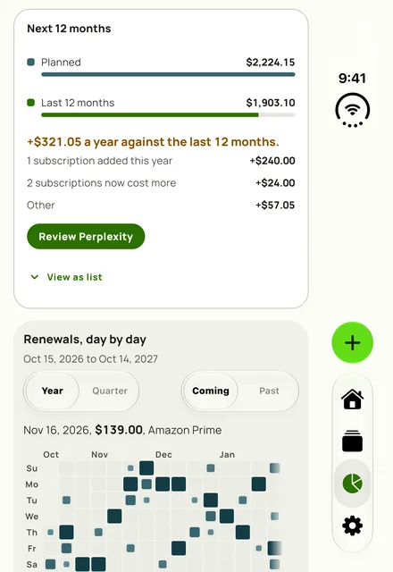Open settings via gear icon
This screenshot has height=572, width=393.
click(352, 526)
